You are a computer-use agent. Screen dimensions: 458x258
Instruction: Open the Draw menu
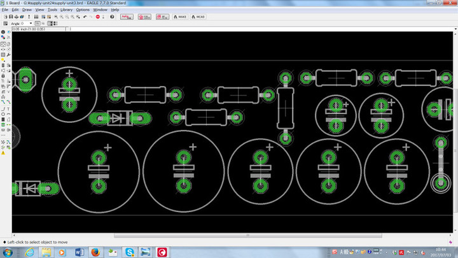pos(27,10)
